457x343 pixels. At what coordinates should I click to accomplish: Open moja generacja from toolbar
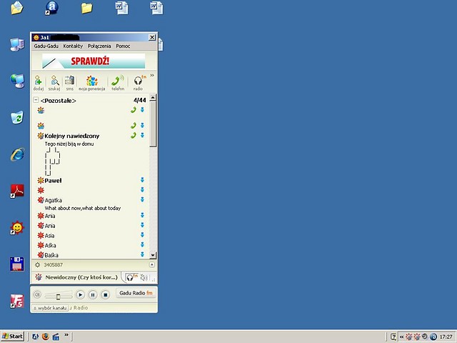coord(92,83)
